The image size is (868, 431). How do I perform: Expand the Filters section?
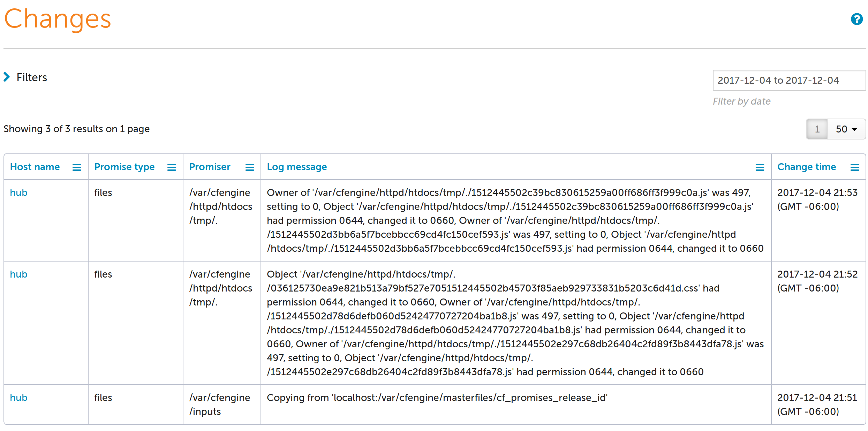pos(32,77)
